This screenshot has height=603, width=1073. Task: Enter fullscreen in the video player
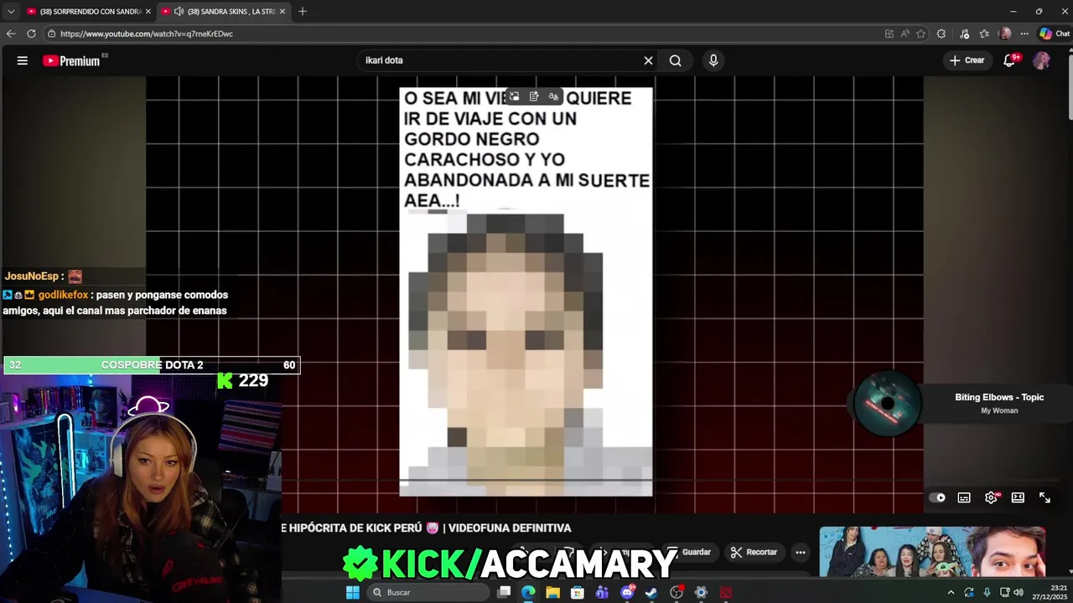pyautogui.click(x=1044, y=497)
